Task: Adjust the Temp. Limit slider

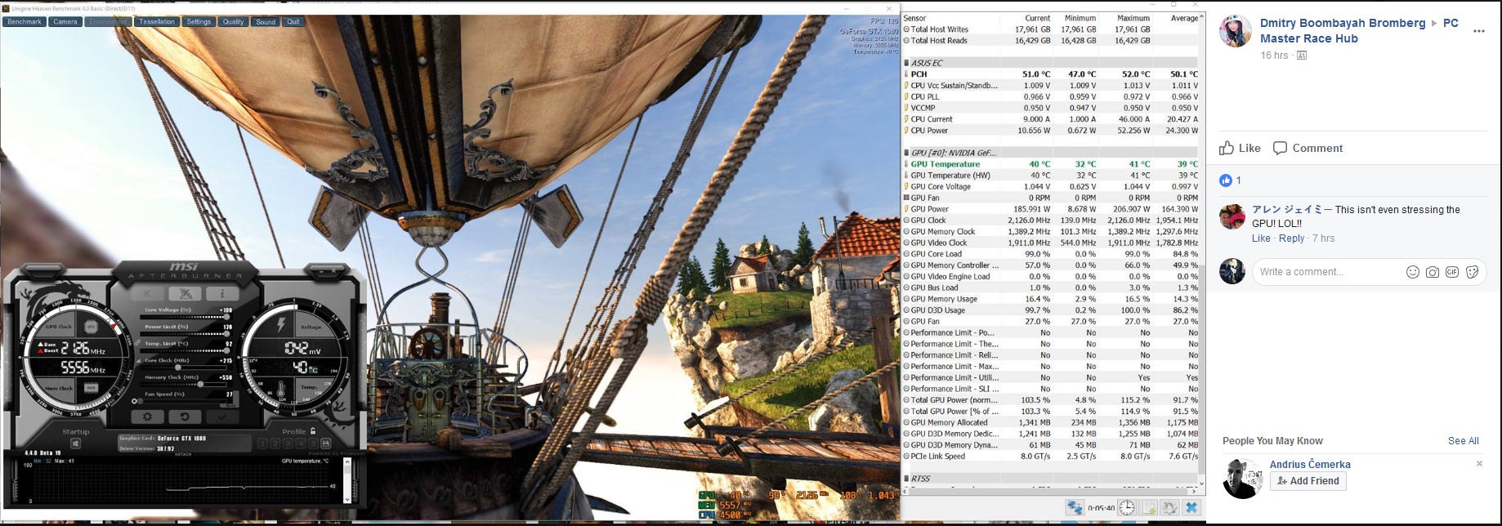Action: 184,350
